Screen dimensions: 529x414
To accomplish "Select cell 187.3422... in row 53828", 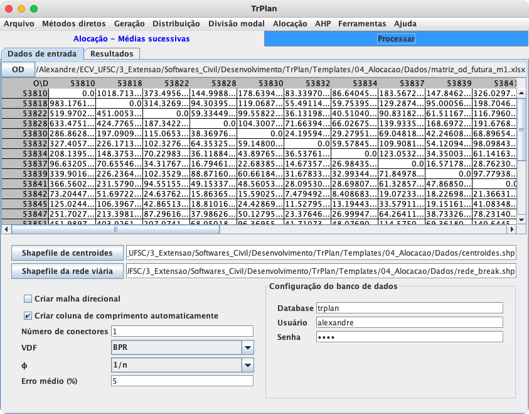I will pyautogui.click(x=167, y=124).
